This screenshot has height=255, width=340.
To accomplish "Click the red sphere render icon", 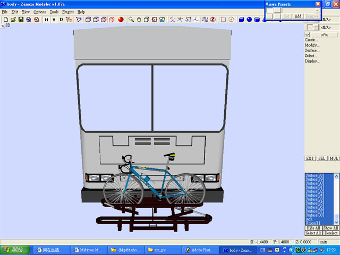I will 121,20.
